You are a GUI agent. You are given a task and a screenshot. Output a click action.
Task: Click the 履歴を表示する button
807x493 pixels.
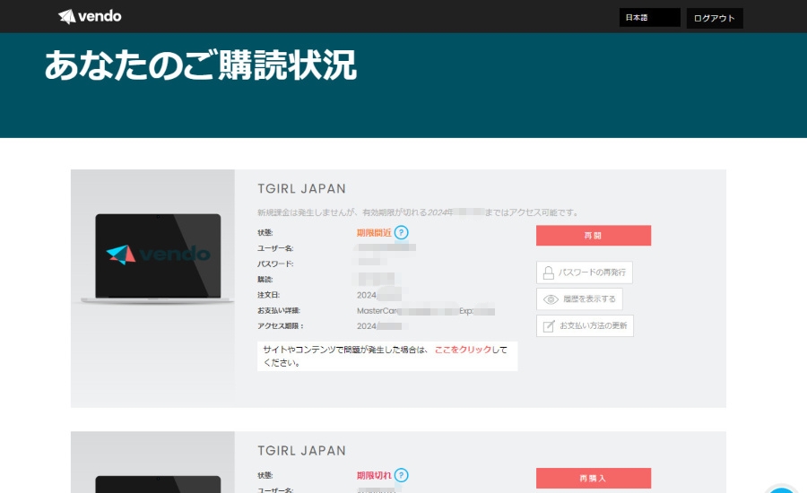coord(579,299)
